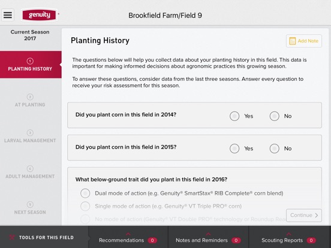Screen dimensions: 331x248
Task: Select No for corn planted in 2015
Action: (275, 149)
